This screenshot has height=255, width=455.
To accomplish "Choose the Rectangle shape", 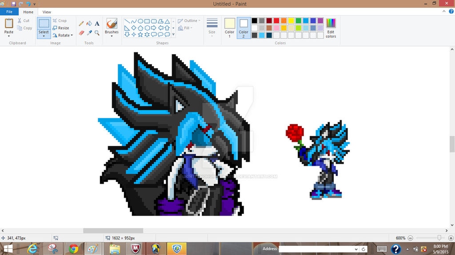I will click(147, 21).
